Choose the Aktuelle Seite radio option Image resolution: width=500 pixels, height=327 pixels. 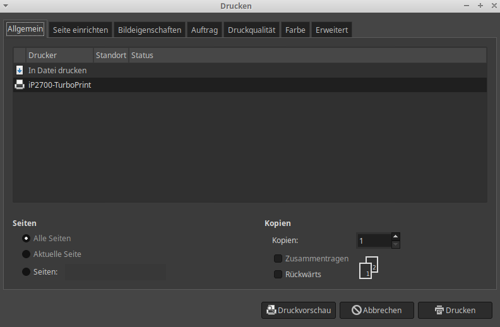26,254
